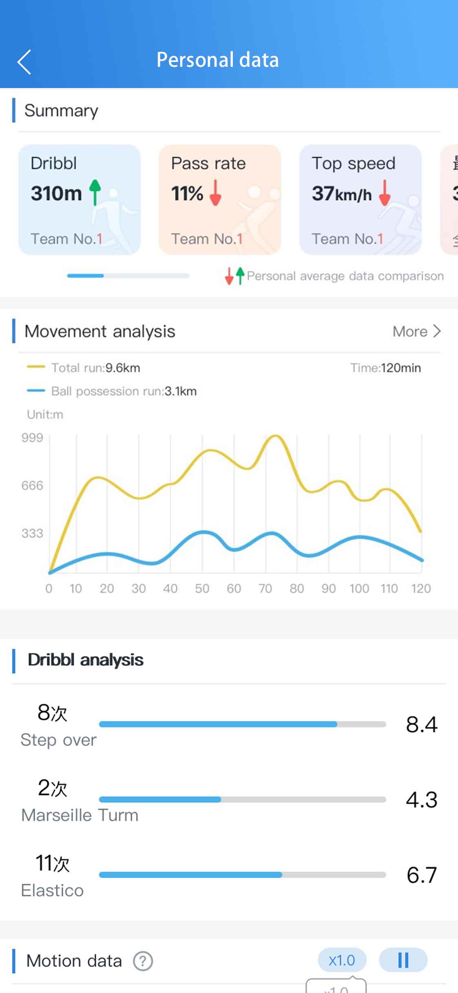Click the red down arrow on Top speed
458x993 pixels.
tap(385, 193)
